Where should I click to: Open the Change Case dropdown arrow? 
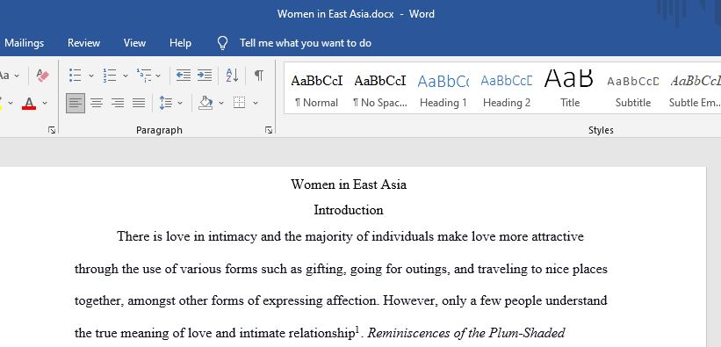point(17,76)
